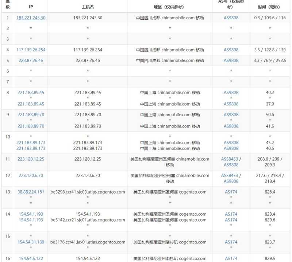This screenshot has height=262, width=292.
Task: Select the 154.54.5.122 link on hop 16
Action: (x=31, y=258)
